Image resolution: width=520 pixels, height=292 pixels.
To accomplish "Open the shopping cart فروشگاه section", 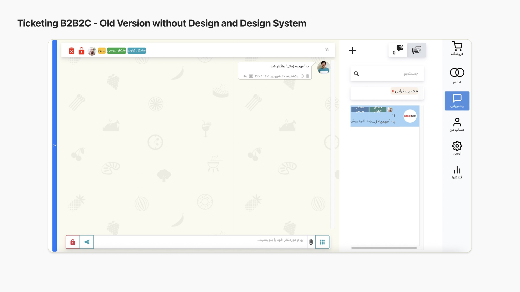I will pos(457,48).
